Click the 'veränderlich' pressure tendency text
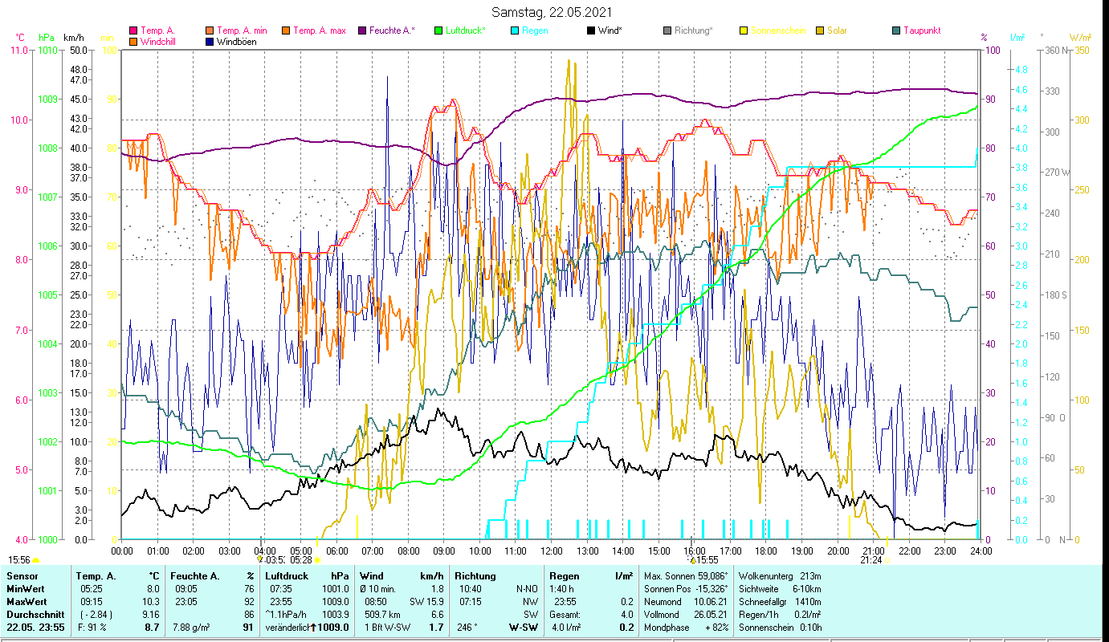The height and width of the screenshot is (642, 1109). point(286,628)
